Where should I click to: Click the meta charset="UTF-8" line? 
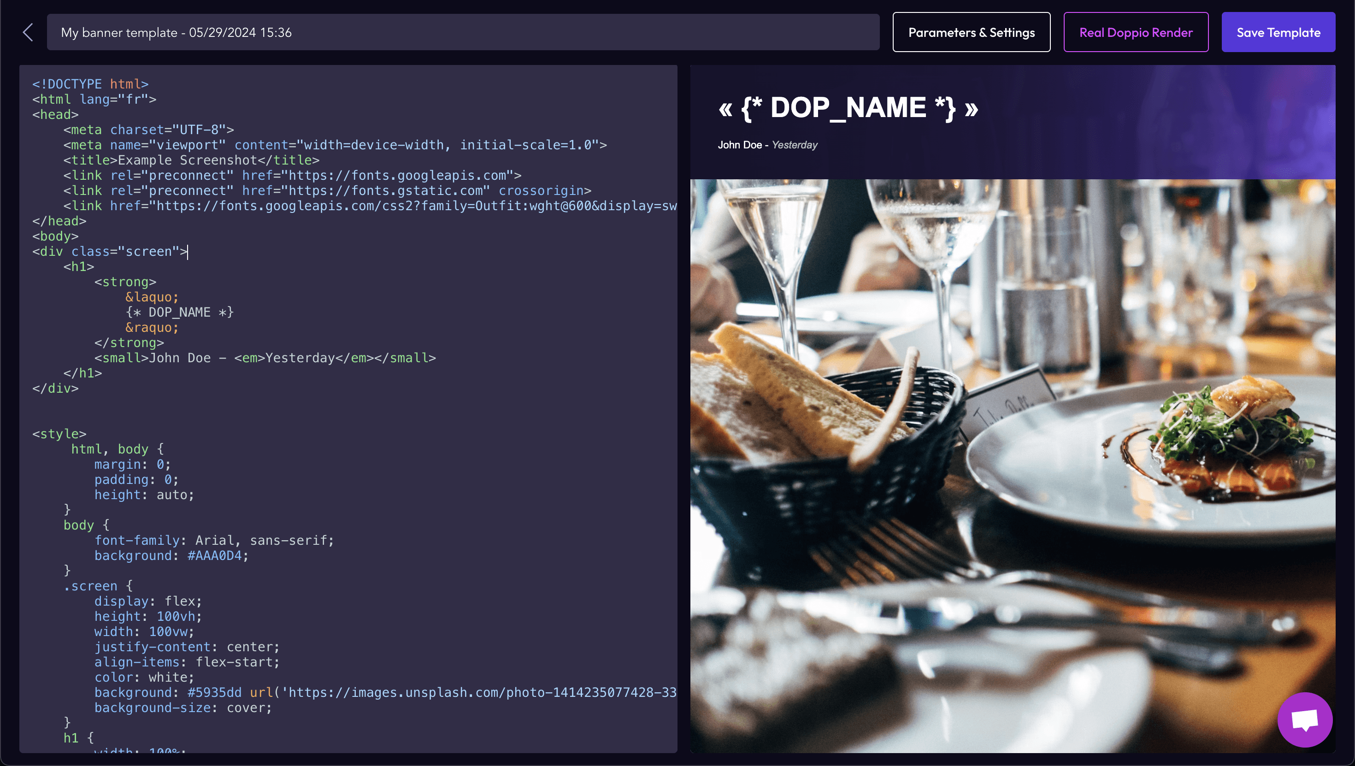tap(149, 130)
